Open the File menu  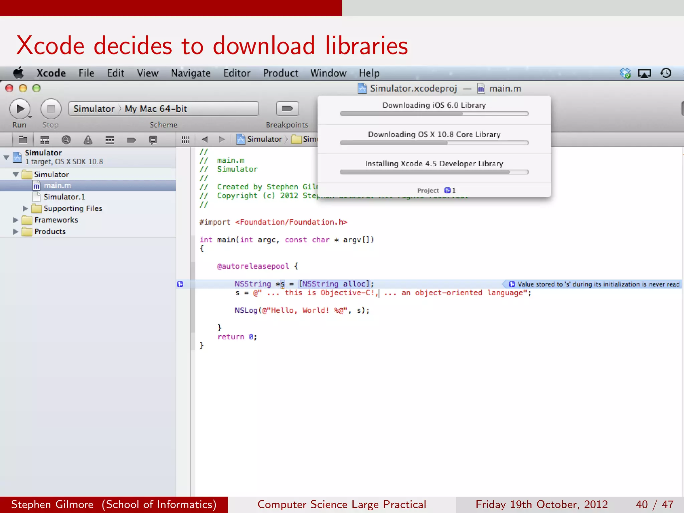click(86, 73)
